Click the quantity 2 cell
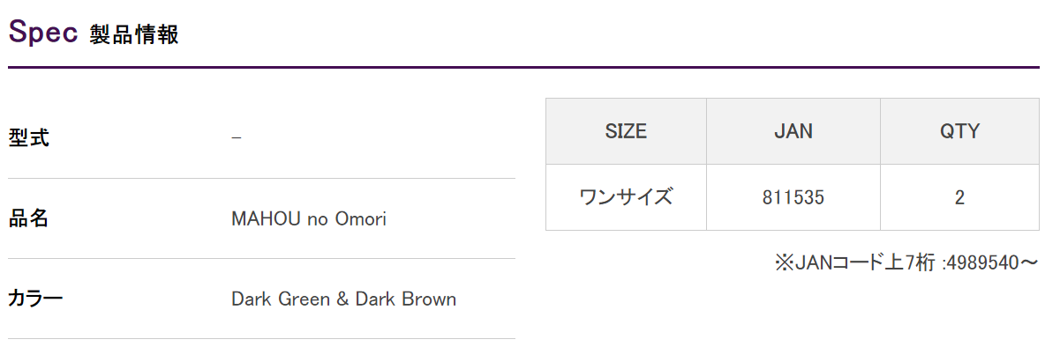 [x=959, y=197]
